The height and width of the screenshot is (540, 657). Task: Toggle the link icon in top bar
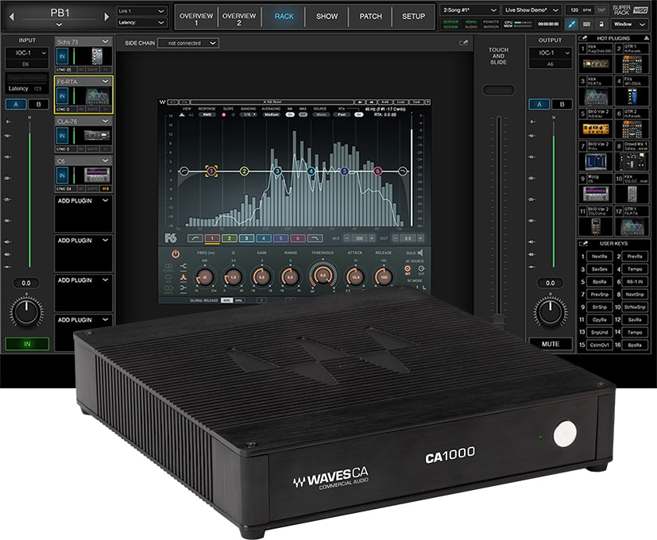[x=572, y=25]
